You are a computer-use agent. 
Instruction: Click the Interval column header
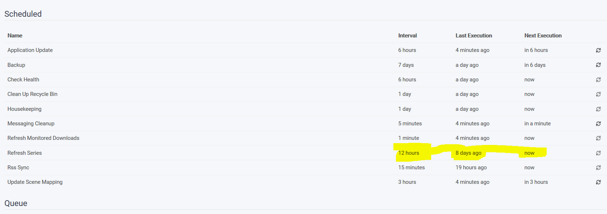(x=407, y=36)
